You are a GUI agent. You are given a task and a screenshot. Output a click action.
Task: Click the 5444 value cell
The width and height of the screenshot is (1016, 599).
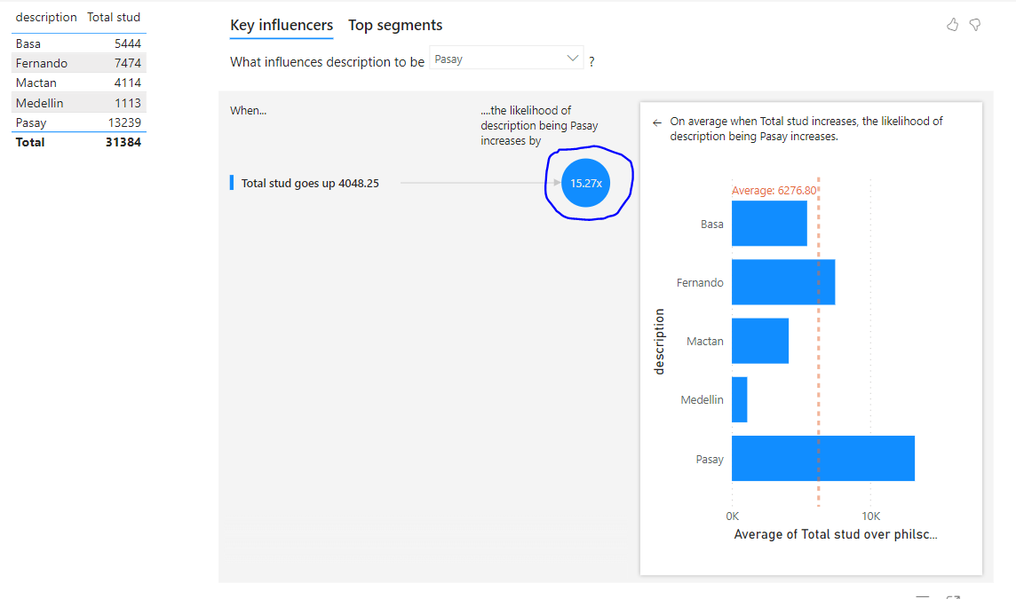[x=128, y=43]
